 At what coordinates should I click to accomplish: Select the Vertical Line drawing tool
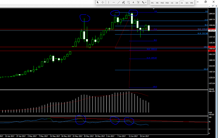[108, 2]
